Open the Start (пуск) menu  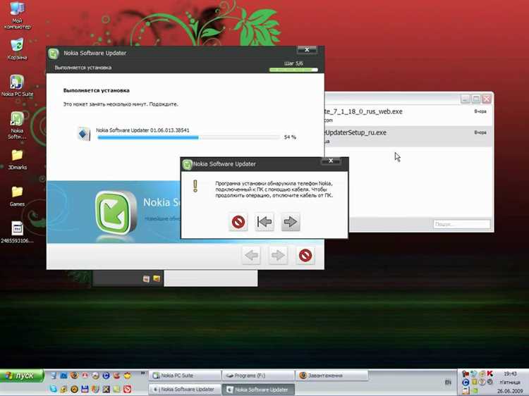click(x=23, y=376)
